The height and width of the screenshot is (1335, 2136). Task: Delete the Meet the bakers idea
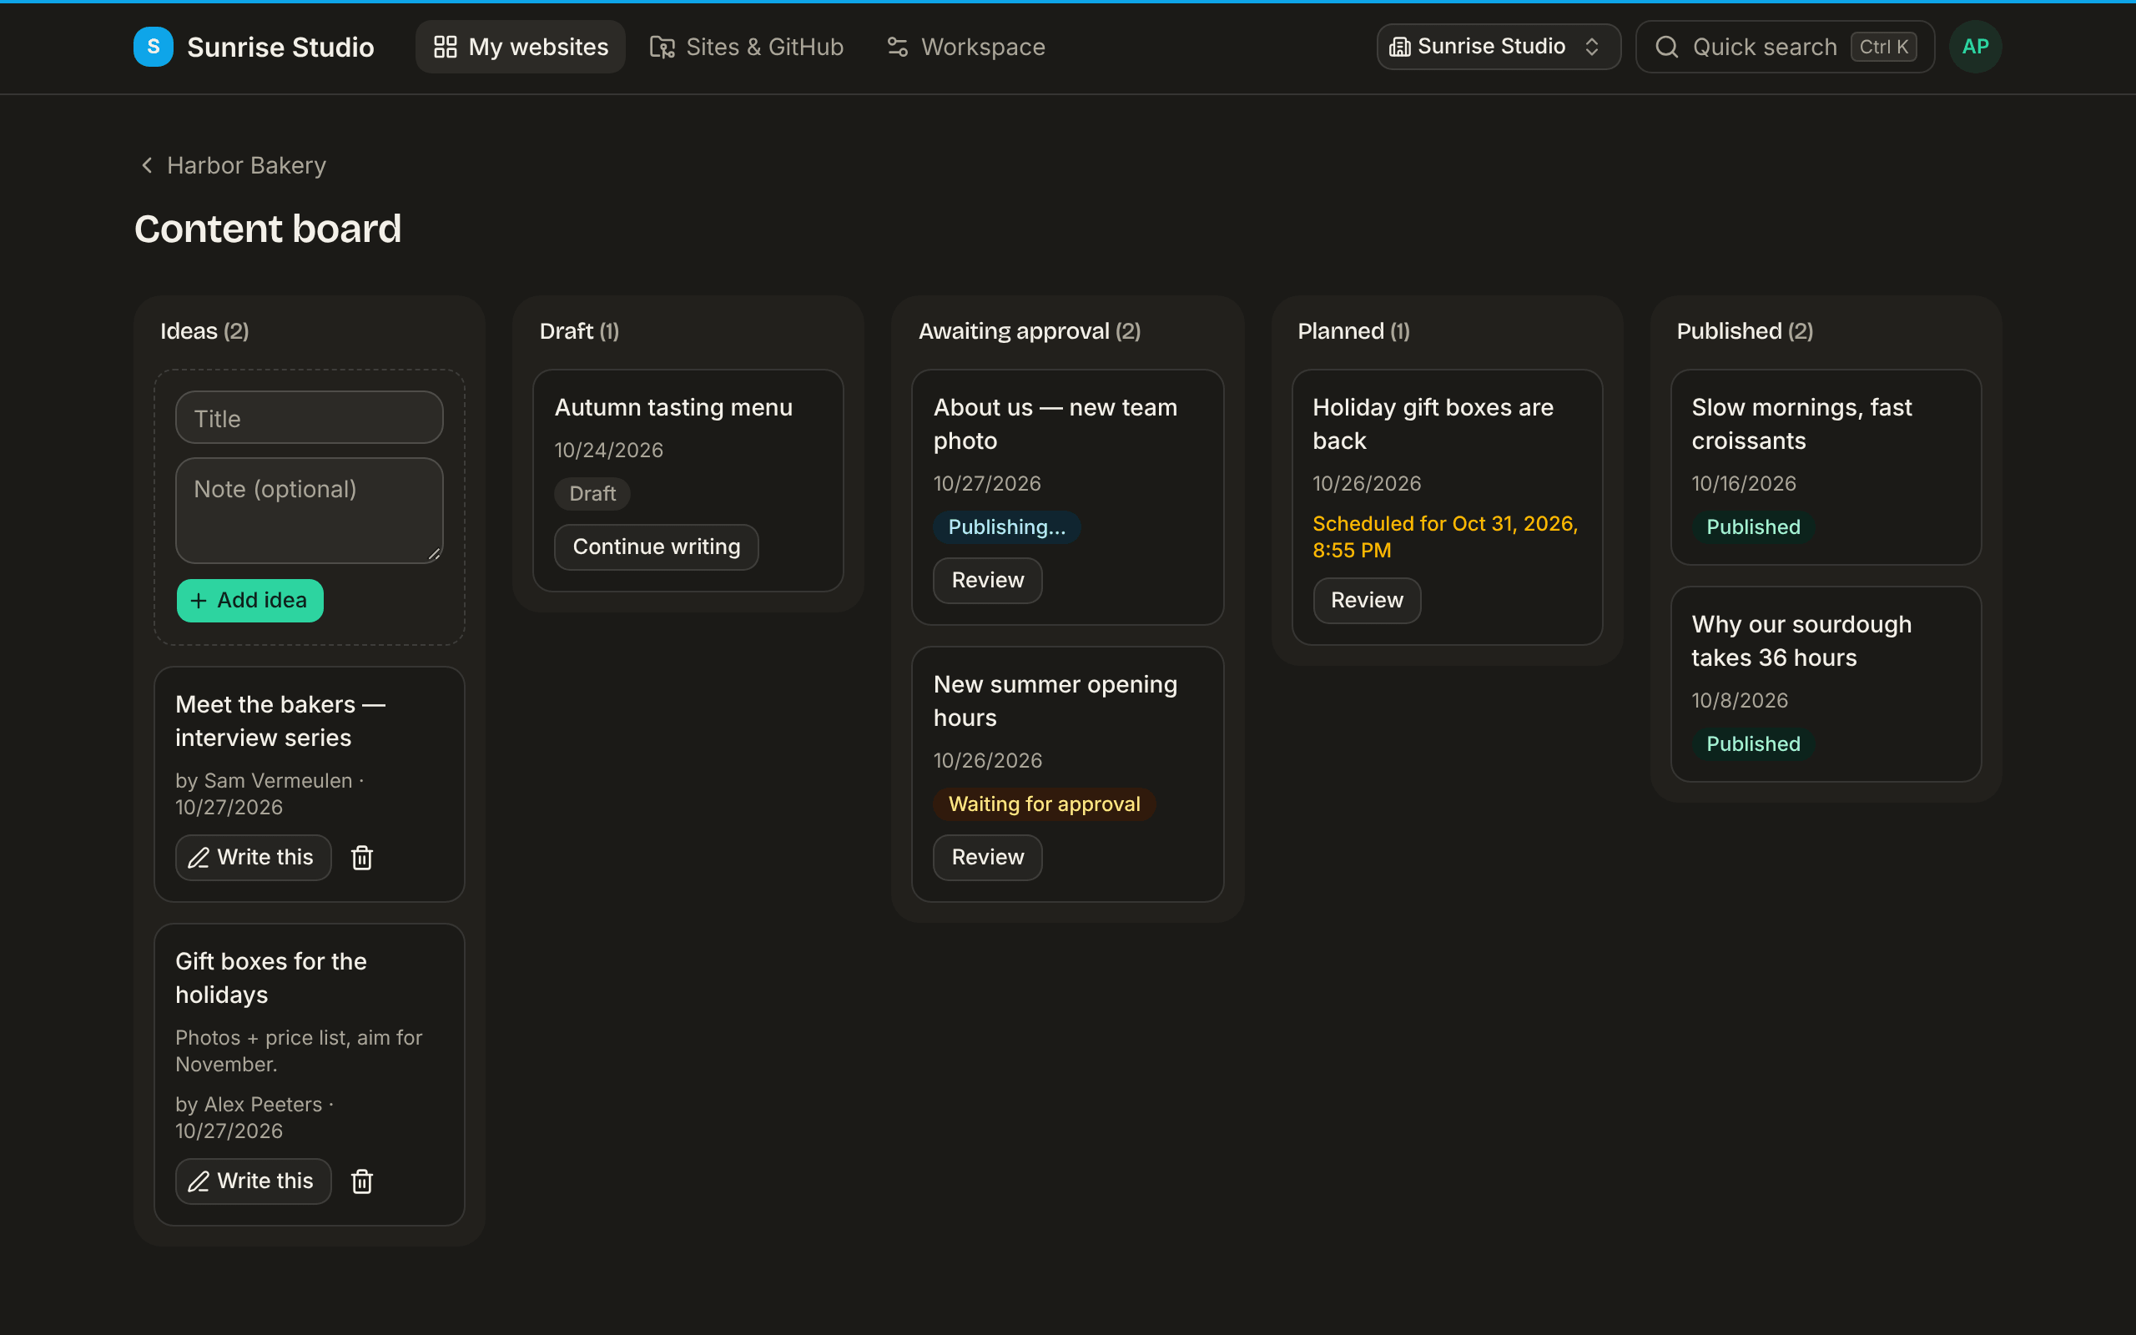pos(362,858)
